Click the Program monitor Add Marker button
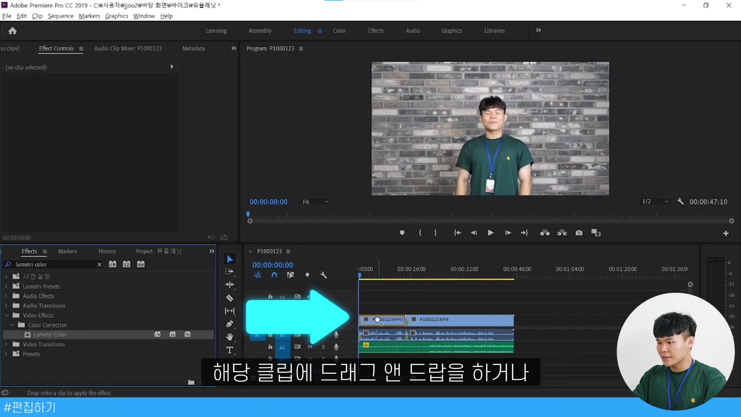 point(402,233)
